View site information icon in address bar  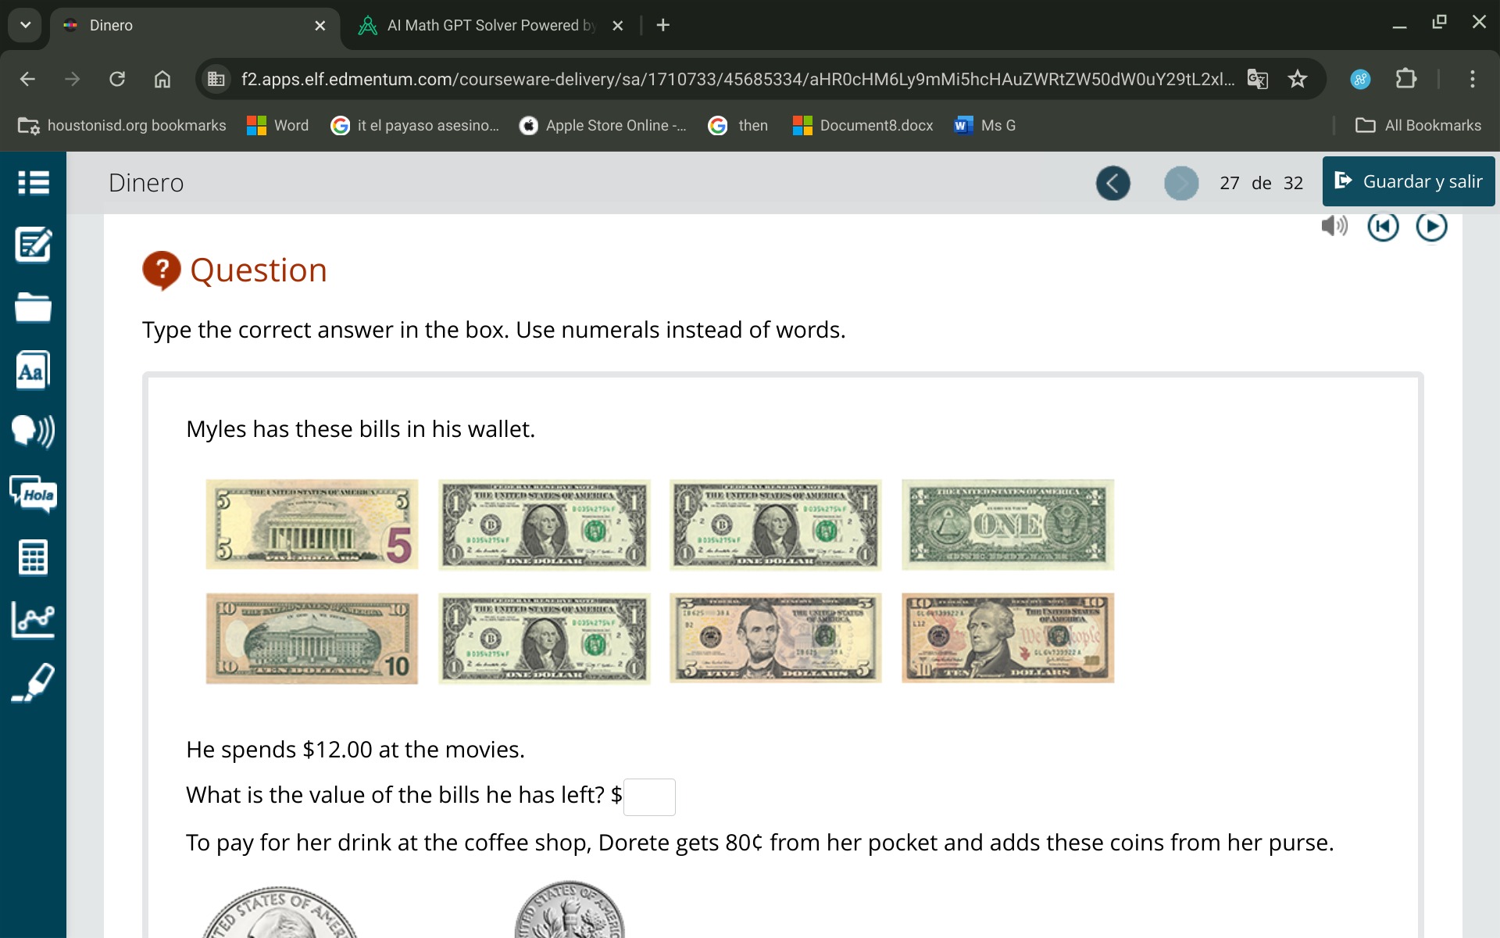(x=216, y=79)
